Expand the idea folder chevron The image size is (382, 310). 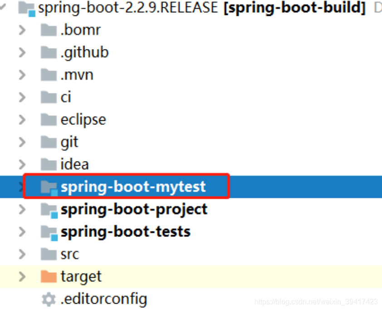tap(22, 165)
